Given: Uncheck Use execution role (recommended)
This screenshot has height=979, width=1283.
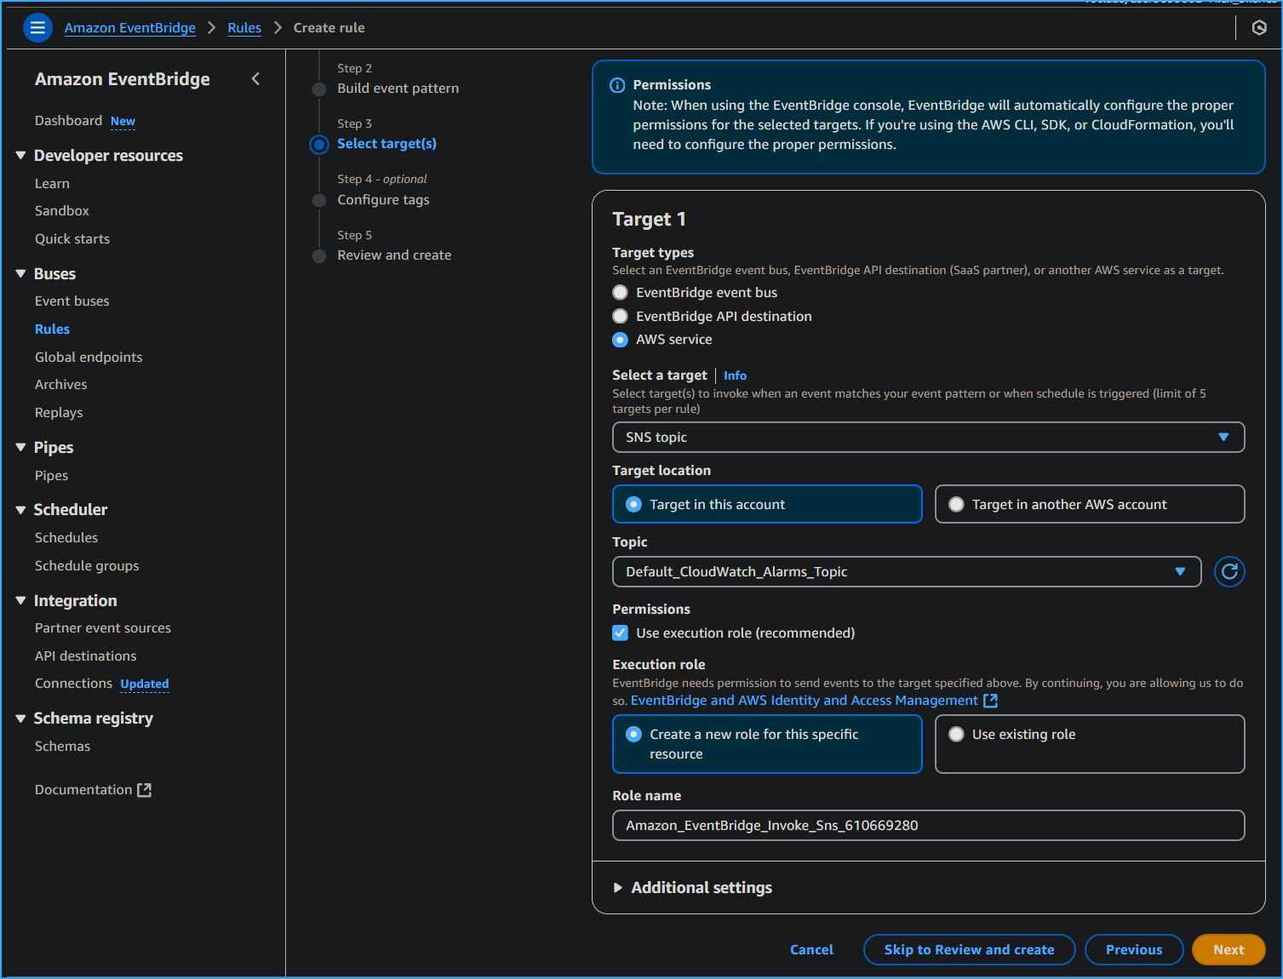Looking at the screenshot, I should click(x=620, y=633).
